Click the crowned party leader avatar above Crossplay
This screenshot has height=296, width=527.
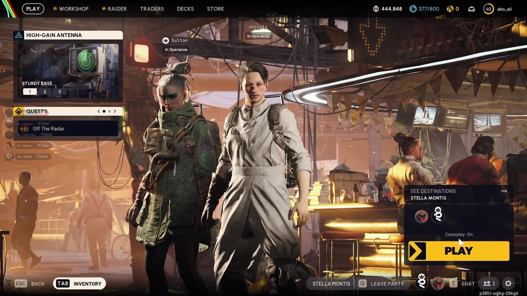point(438,215)
